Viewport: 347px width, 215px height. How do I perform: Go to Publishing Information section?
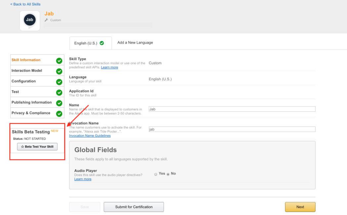37,102
